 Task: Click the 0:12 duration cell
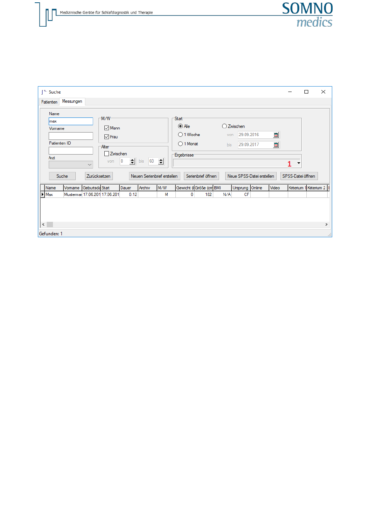pyautogui.click(x=129, y=194)
